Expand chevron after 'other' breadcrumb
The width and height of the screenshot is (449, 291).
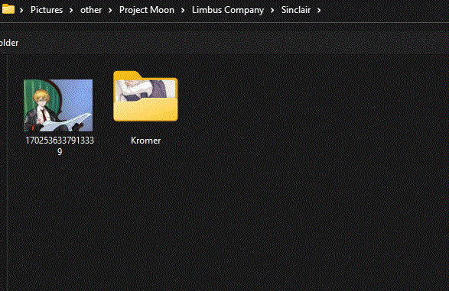coord(110,10)
